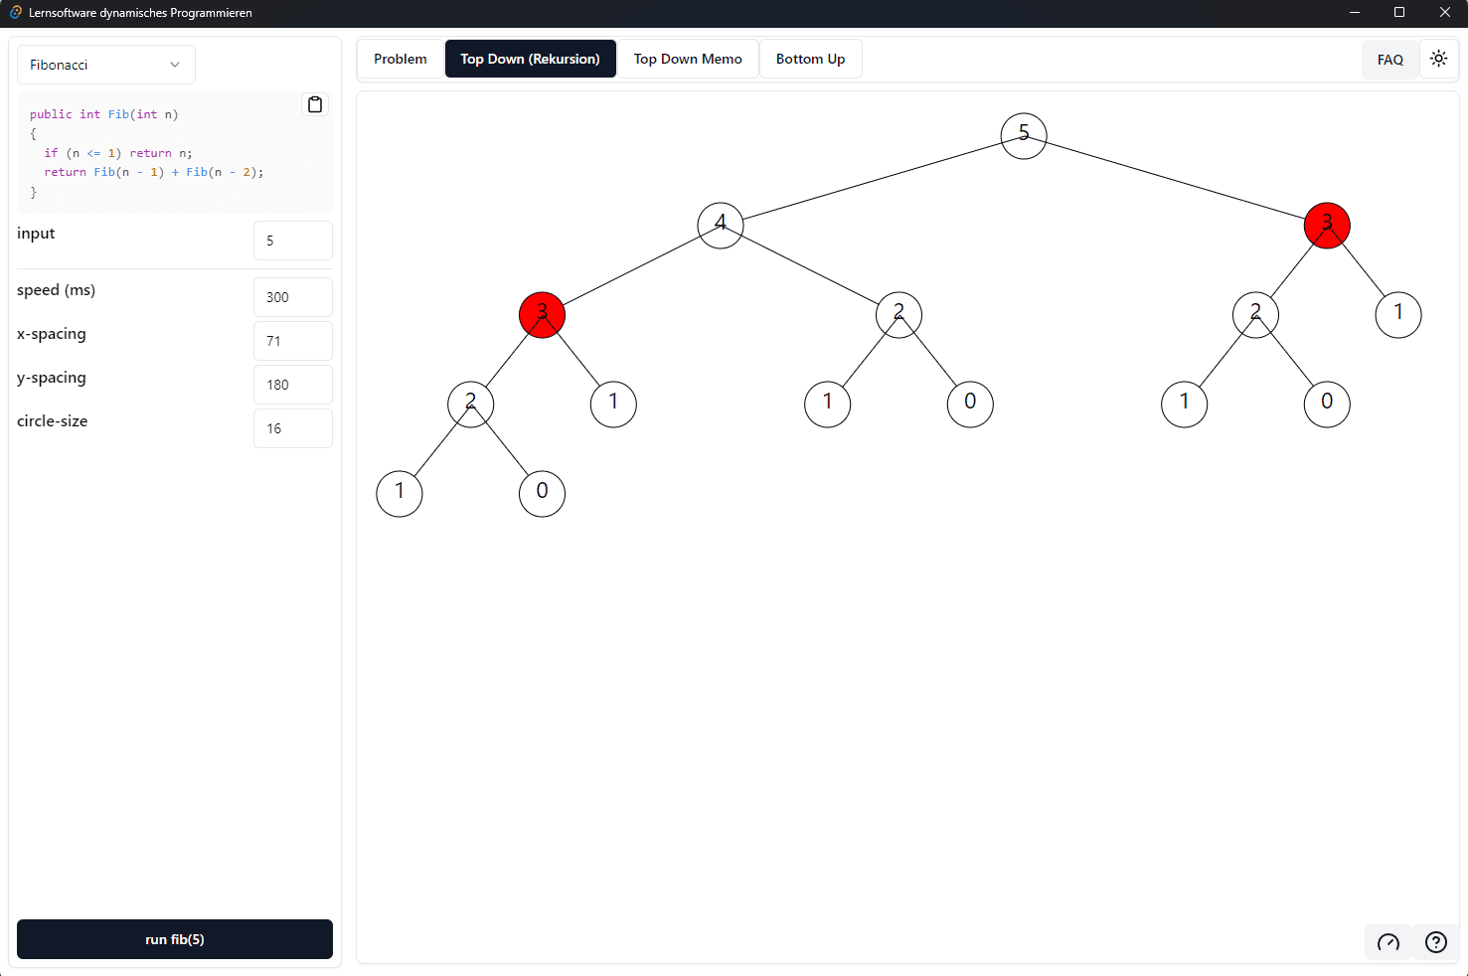Open the FAQ
Screen dimensions: 1468x976
1389,59
